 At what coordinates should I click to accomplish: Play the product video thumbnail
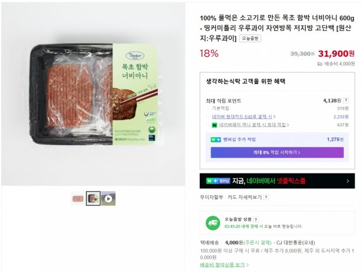[108, 198]
